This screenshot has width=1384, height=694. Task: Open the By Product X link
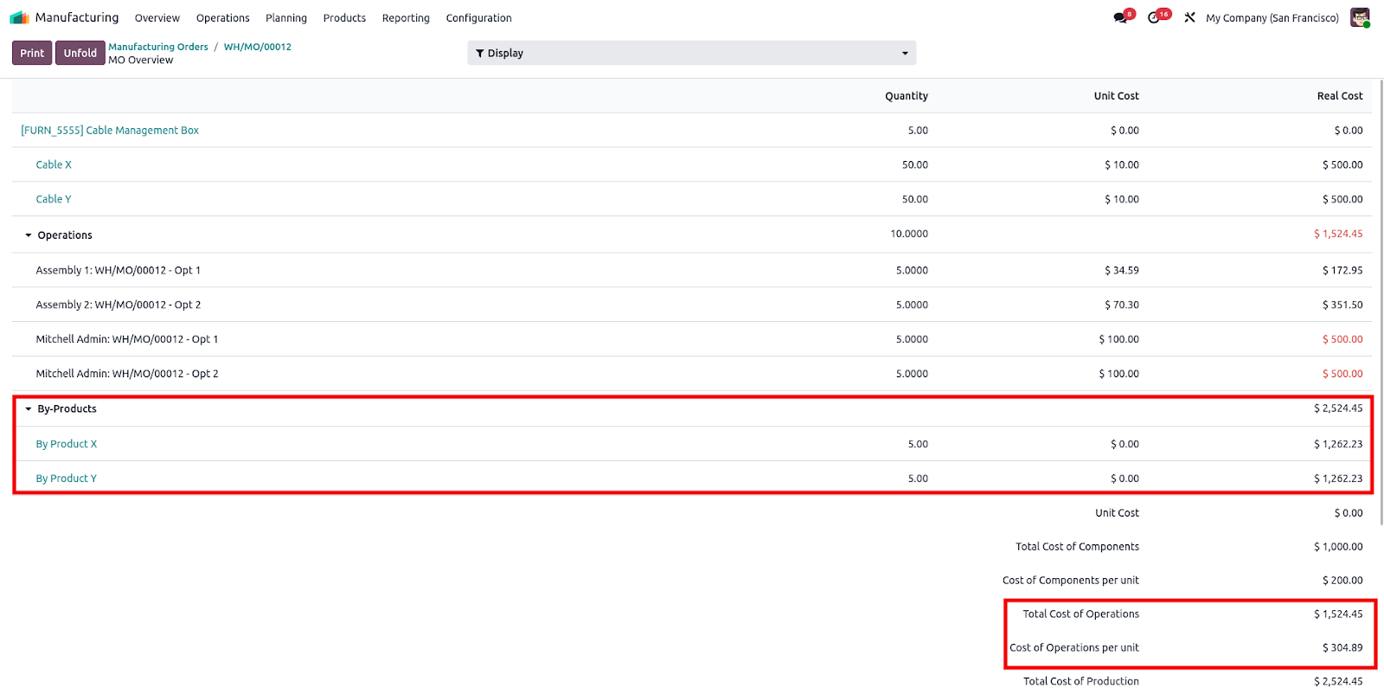point(66,444)
